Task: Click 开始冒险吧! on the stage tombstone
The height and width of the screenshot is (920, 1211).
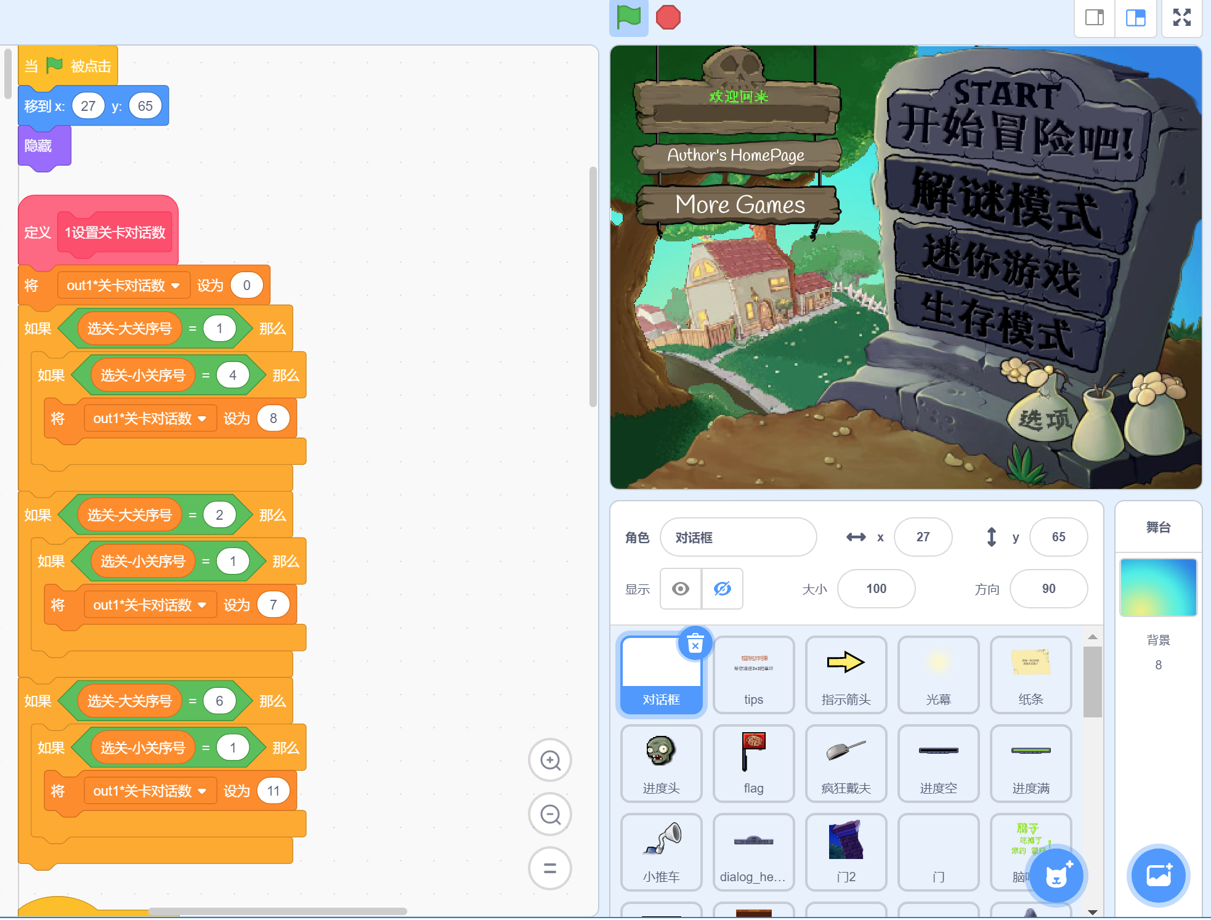Action: 1016,126
